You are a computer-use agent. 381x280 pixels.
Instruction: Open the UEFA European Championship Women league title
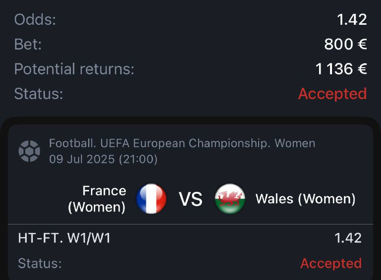tap(182, 143)
